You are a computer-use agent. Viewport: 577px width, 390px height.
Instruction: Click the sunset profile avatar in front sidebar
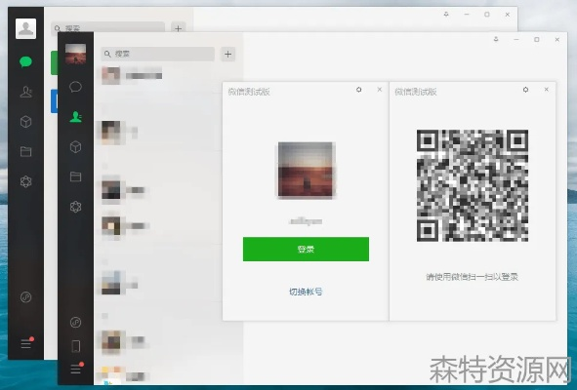75,54
